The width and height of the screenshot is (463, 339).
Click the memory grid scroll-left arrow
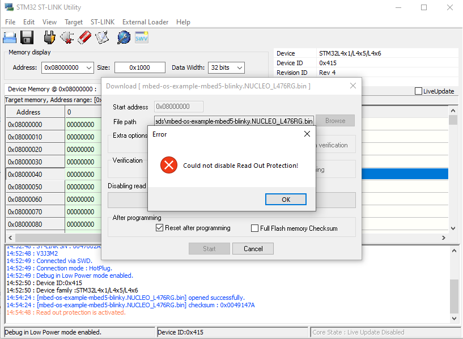click(x=10, y=238)
